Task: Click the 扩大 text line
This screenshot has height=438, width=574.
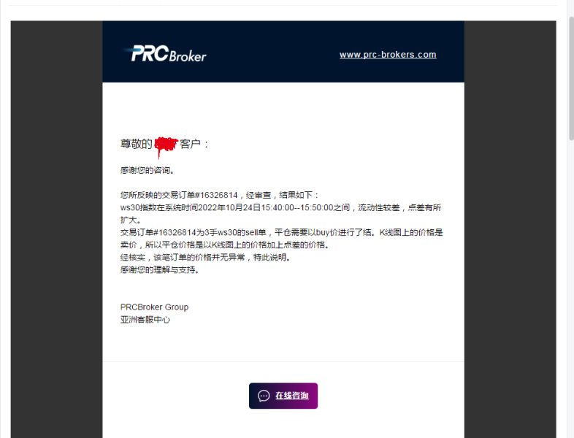Action: point(130,220)
